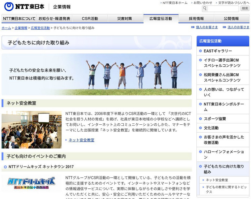The image size is (251, 199).
Task: Open 人の想いは、つながっていく sidebar item
Action: point(223,92)
